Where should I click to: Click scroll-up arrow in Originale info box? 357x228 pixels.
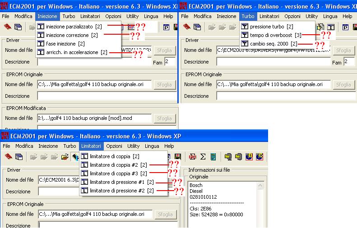pyautogui.click(x=260, y=186)
